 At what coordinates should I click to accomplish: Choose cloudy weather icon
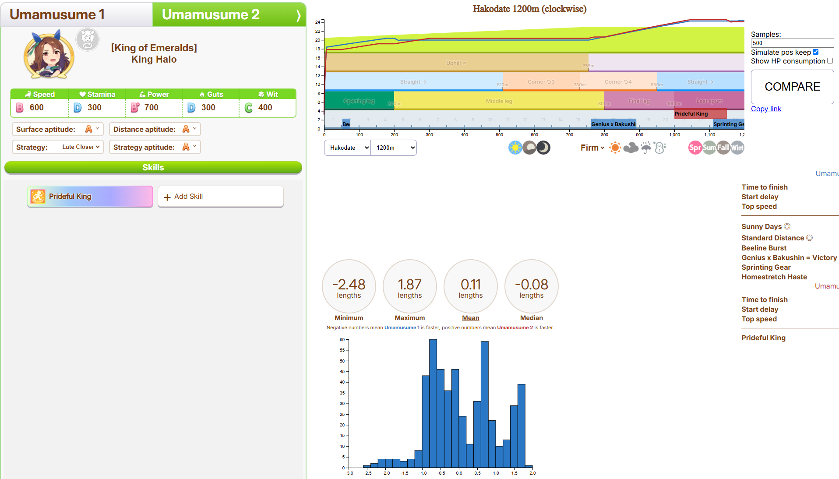pyautogui.click(x=631, y=148)
